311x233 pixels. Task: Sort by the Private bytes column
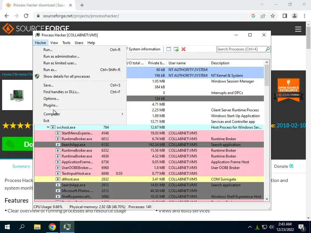click(x=156, y=63)
